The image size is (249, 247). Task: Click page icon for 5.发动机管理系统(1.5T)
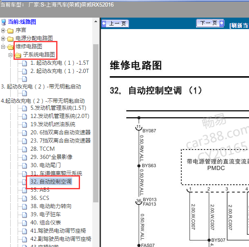click(x=25, y=108)
